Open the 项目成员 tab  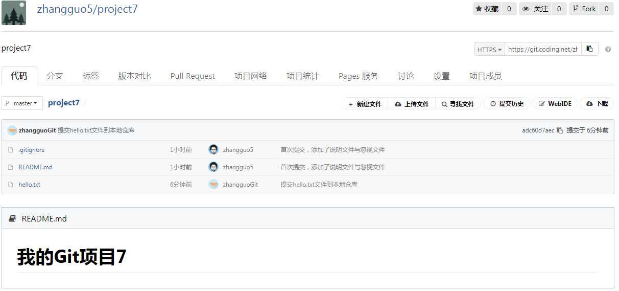486,76
